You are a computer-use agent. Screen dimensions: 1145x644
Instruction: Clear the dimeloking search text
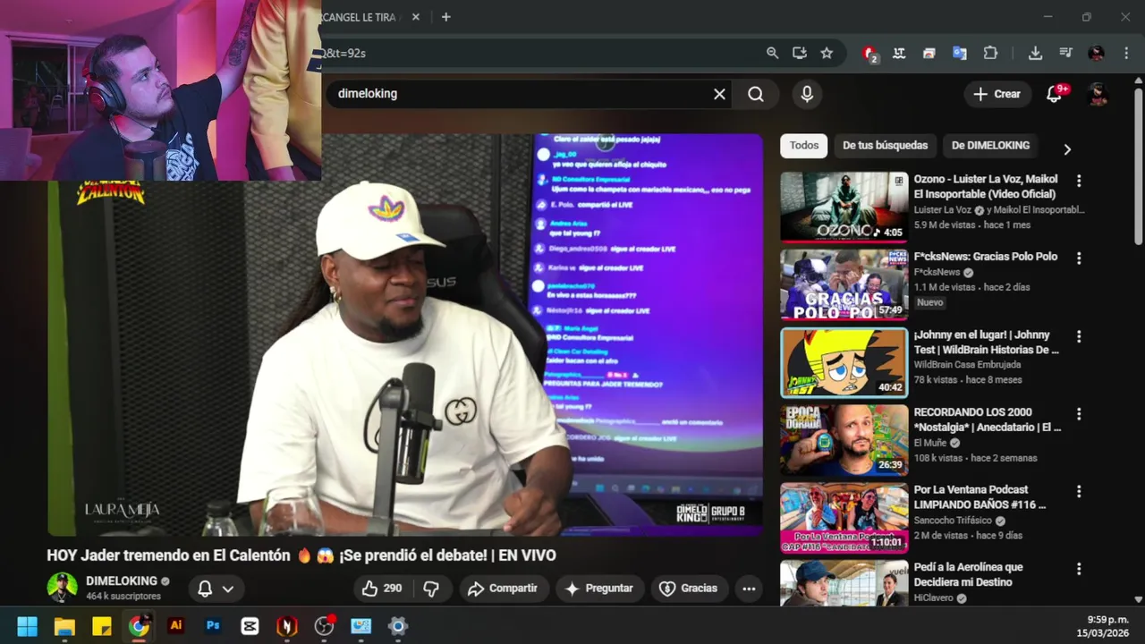pos(719,94)
